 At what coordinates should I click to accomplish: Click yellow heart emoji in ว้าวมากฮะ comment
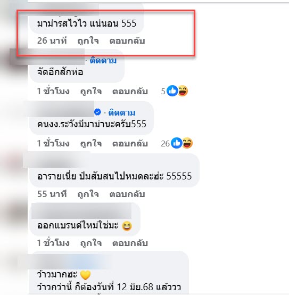coord(85,275)
